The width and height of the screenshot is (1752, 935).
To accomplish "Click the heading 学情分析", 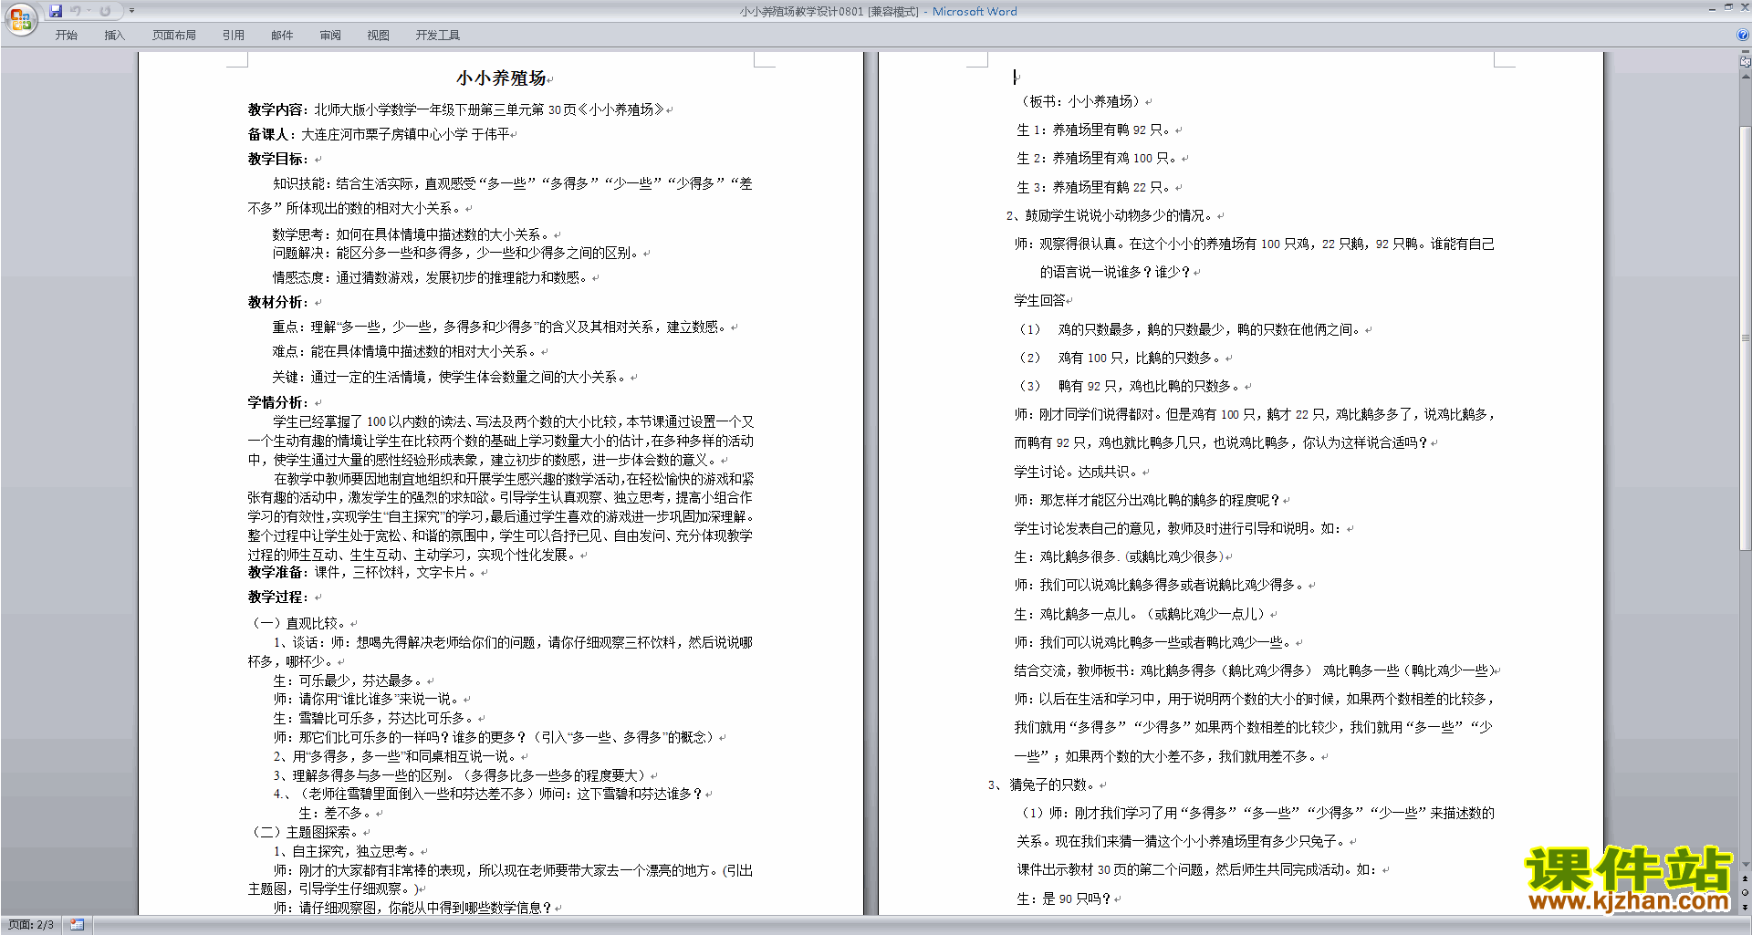I will 275,402.
